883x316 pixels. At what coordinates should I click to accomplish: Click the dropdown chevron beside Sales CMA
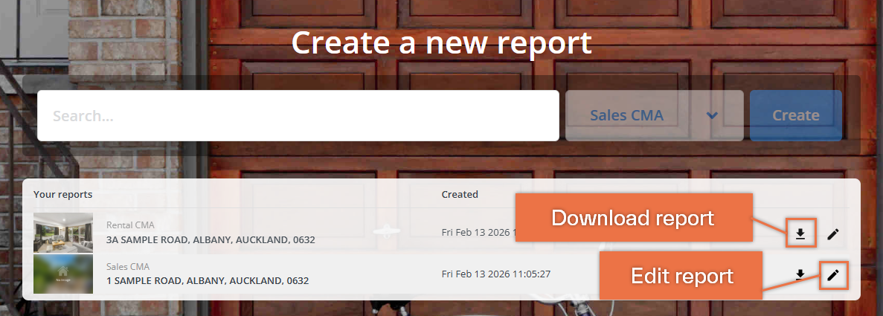[713, 115]
